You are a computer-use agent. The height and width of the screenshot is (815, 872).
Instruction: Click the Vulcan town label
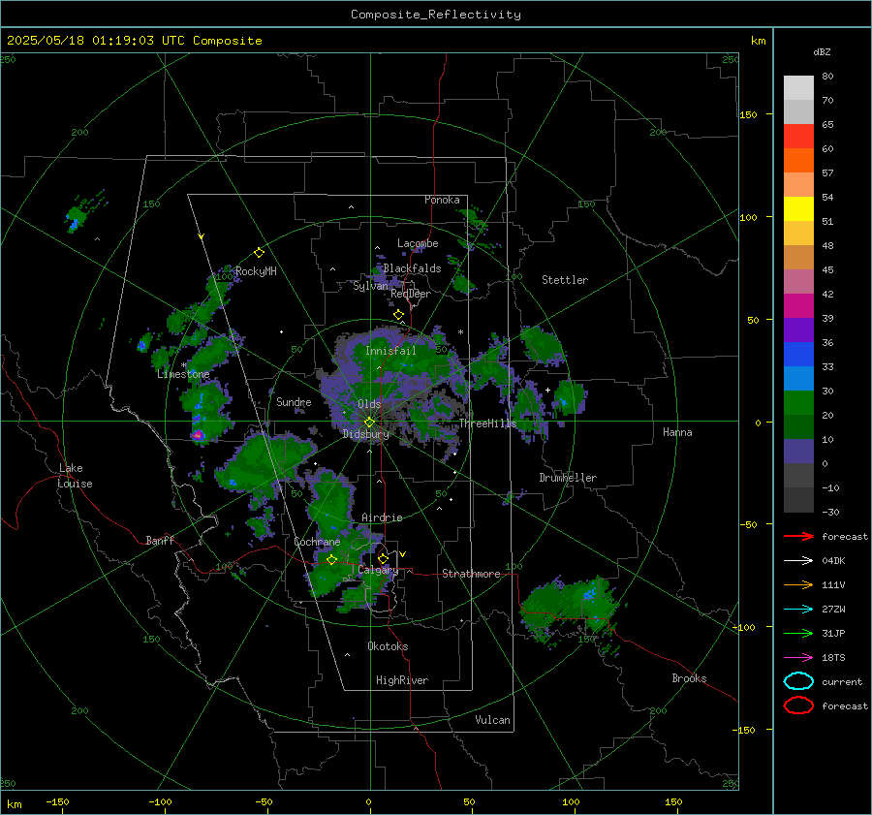point(493,720)
